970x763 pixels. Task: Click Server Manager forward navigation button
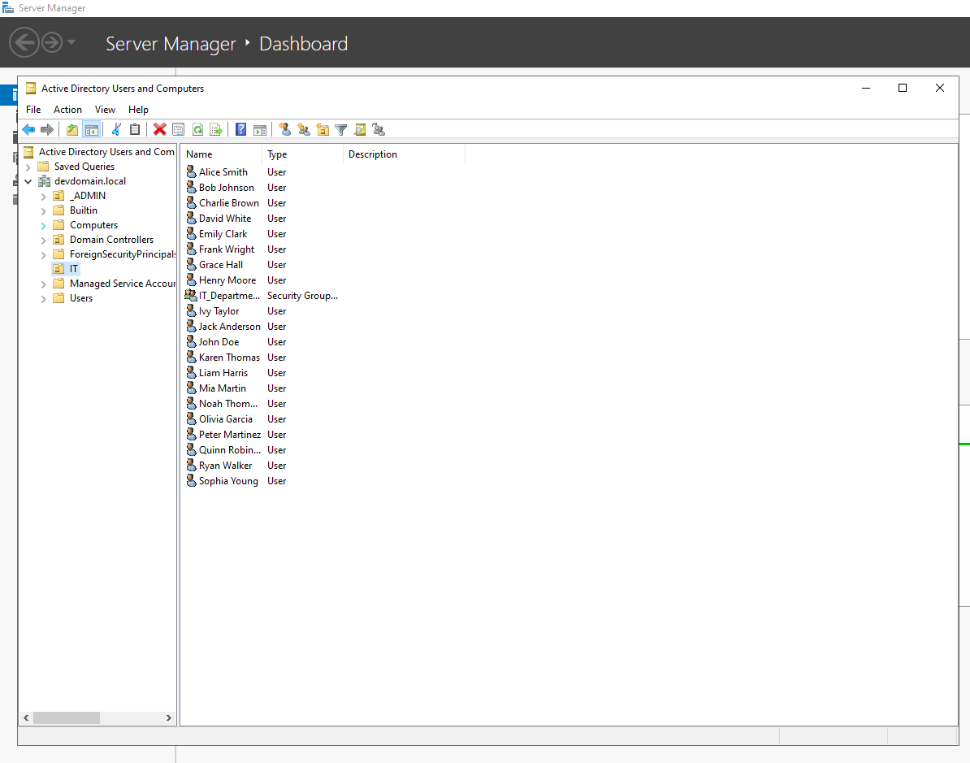52,43
